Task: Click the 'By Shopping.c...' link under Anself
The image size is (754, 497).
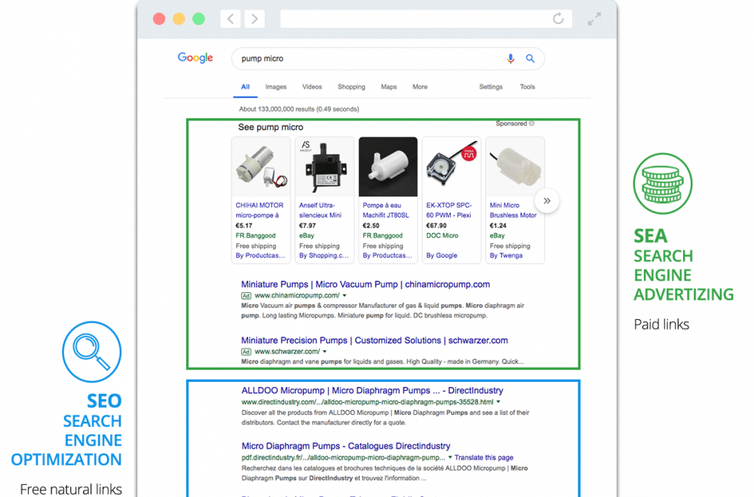Action: pyautogui.click(x=324, y=255)
